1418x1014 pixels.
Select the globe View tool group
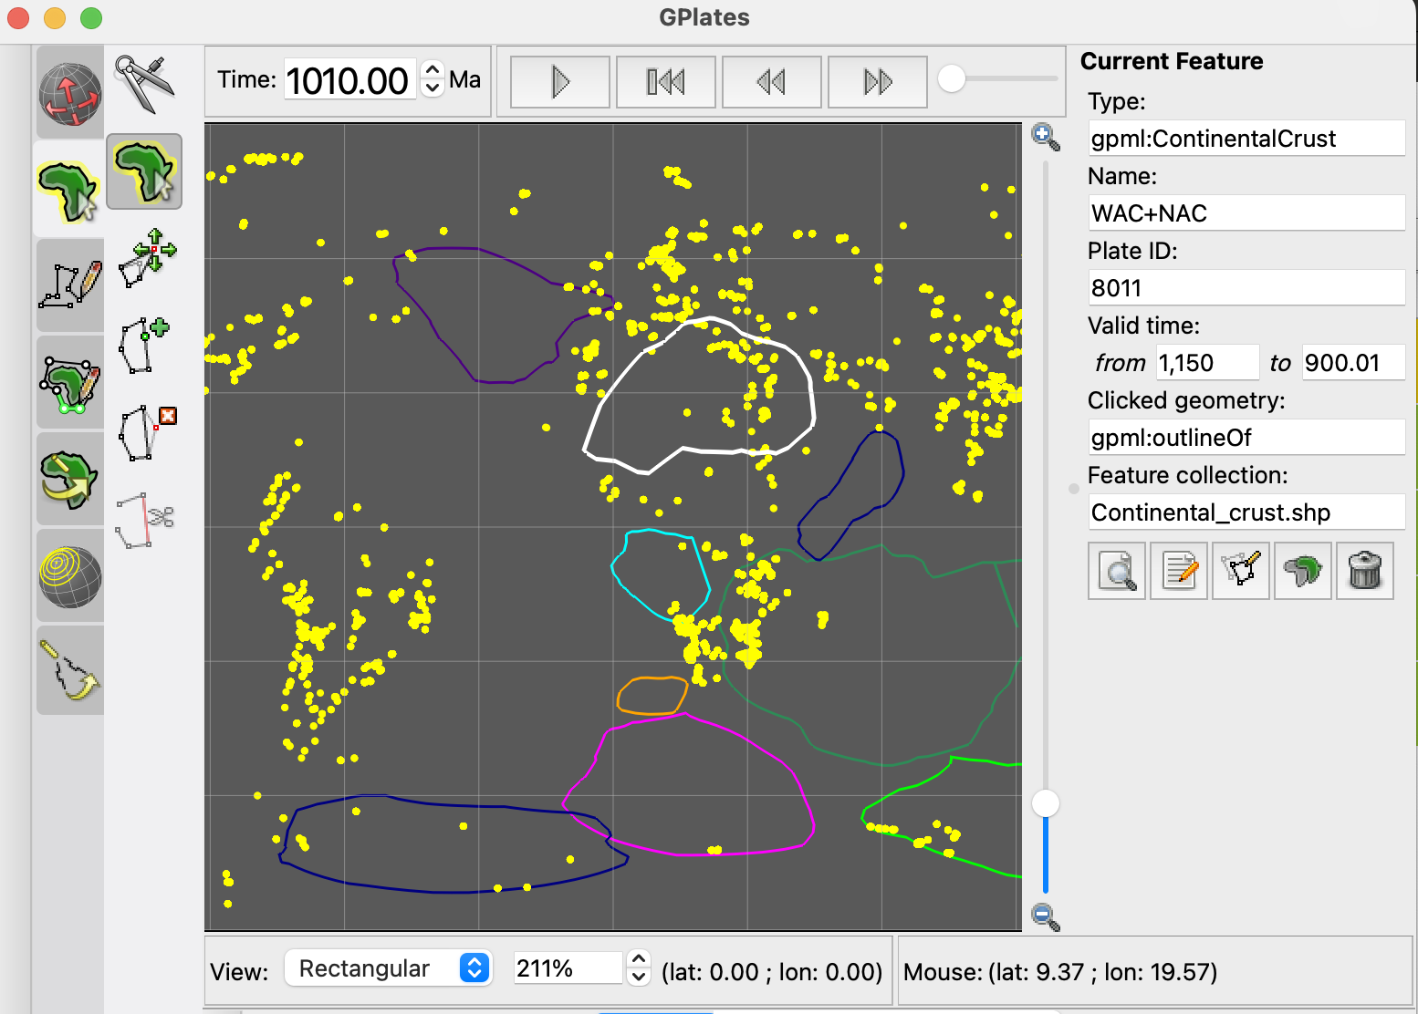click(69, 94)
